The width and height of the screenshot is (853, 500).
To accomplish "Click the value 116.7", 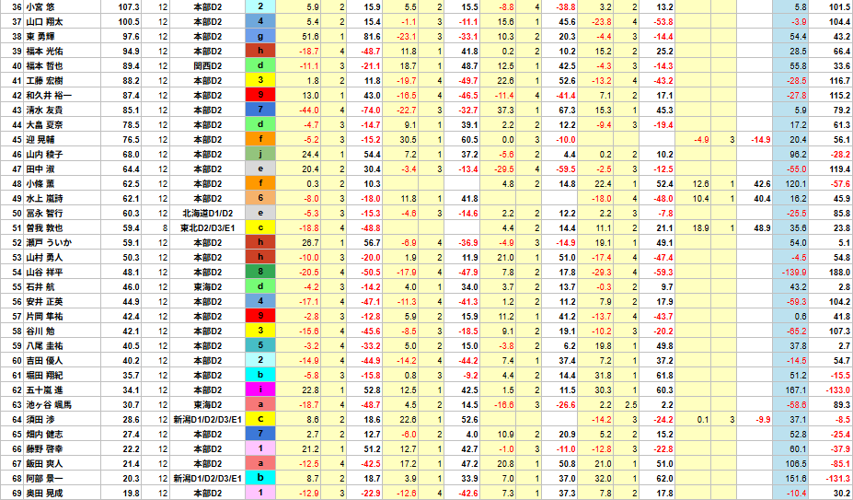I will click(840, 81).
